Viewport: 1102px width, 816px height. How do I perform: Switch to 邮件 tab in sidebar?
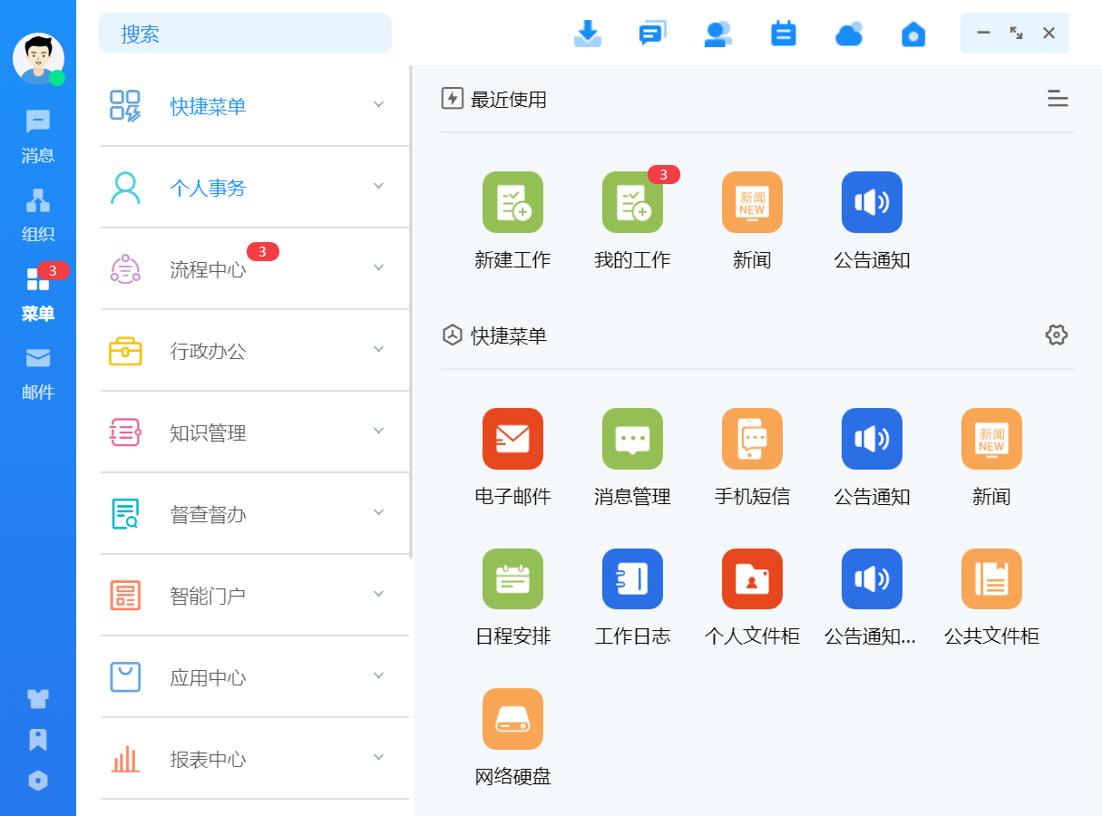coord(38,373)
